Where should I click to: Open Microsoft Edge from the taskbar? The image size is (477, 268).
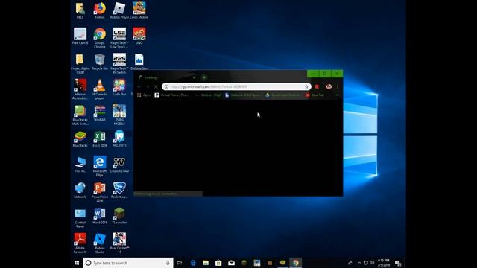193,263
